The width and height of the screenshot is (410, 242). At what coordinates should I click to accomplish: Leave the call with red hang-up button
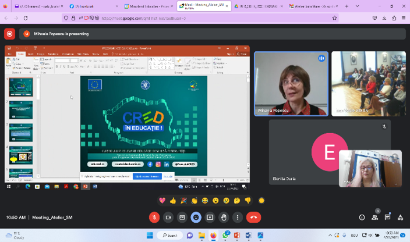(253, 217)
